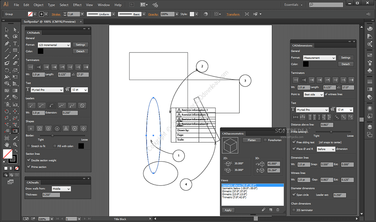Select the Hand tool
The width and height of the screenshot is (376, 222).
click(x=6, y=144)
